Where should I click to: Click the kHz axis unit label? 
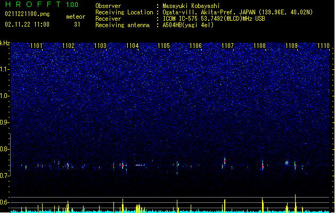[x=5, y=43]
